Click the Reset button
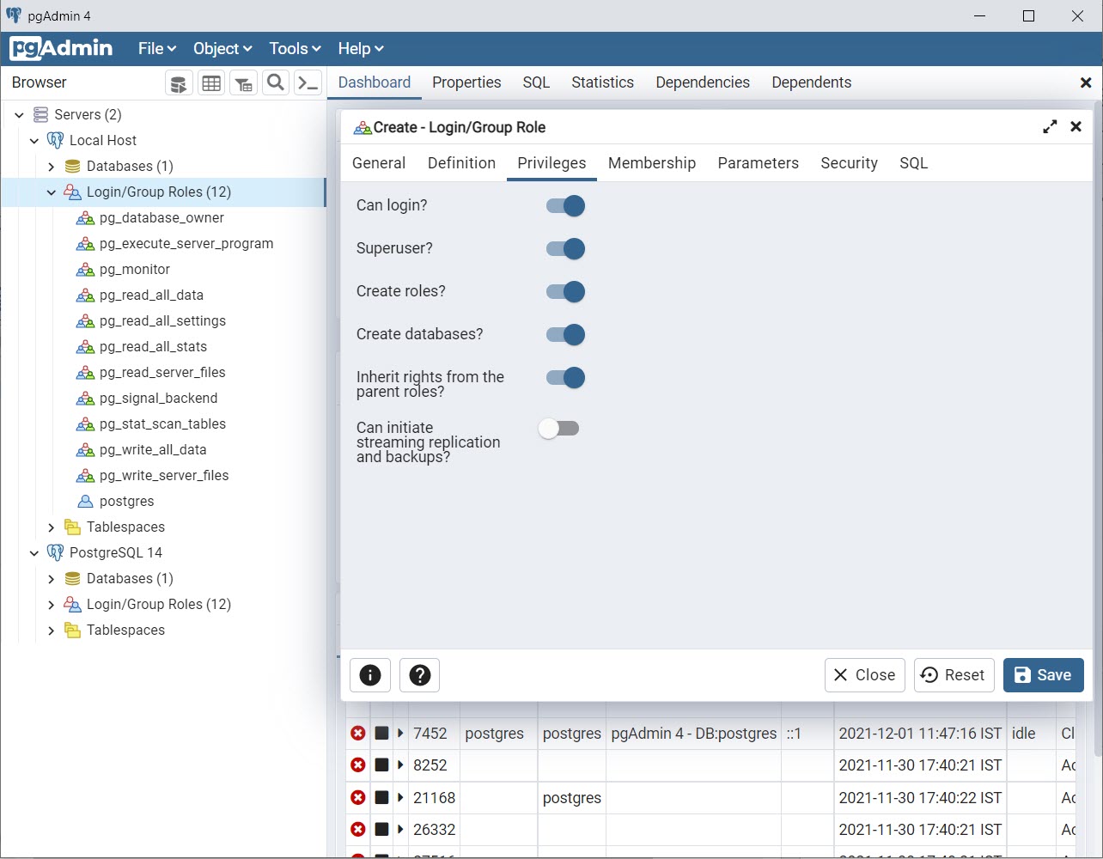Viewport: 1103px width, 859px height. point(954,675)
